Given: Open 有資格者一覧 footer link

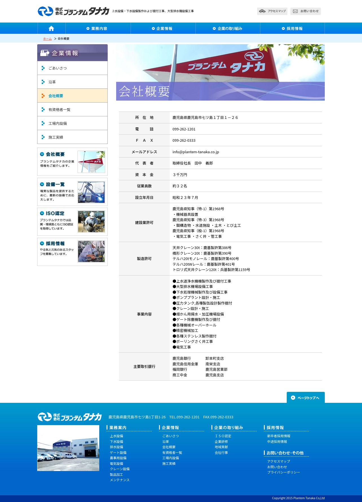Looking at the screenshot, I should pos(172,453).
